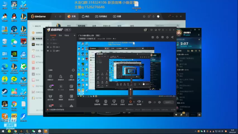
Task: Open WeGame 直播 tab in the header
Action: [x=117, y=16]
